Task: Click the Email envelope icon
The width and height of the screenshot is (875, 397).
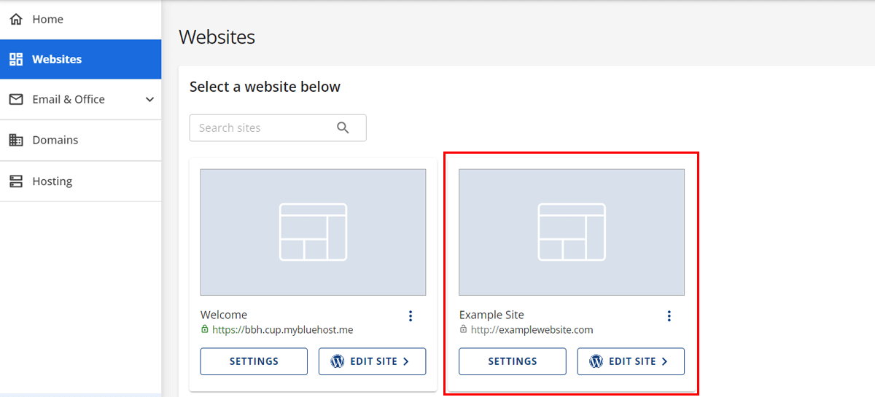Action: click(16, 99)
